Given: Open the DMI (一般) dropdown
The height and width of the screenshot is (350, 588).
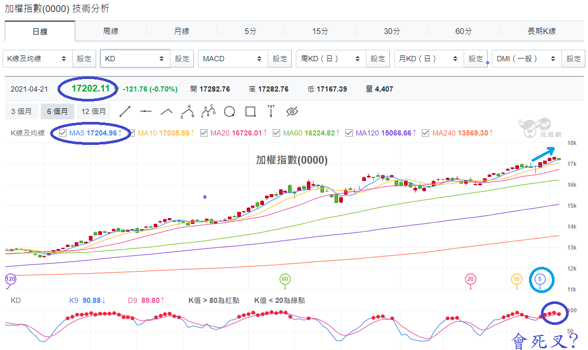Looking at the screenshot, I should point(527,59).
